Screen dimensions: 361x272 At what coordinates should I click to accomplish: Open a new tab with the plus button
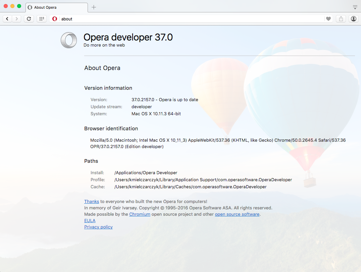(94, 7)
